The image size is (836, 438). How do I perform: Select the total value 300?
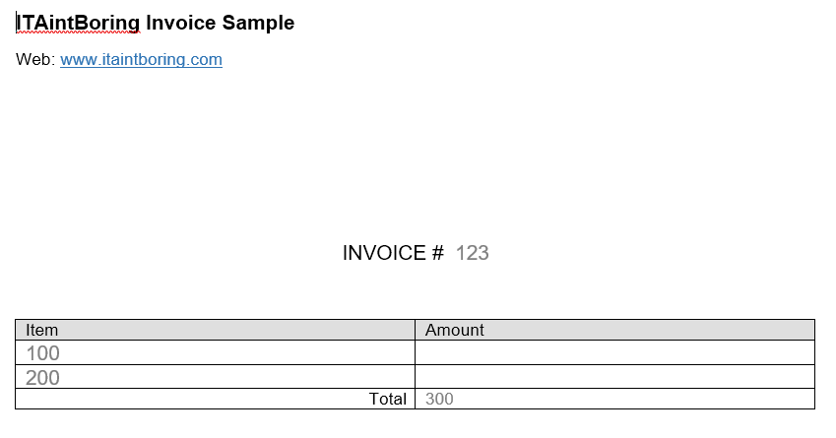click(x=439, y=399)
